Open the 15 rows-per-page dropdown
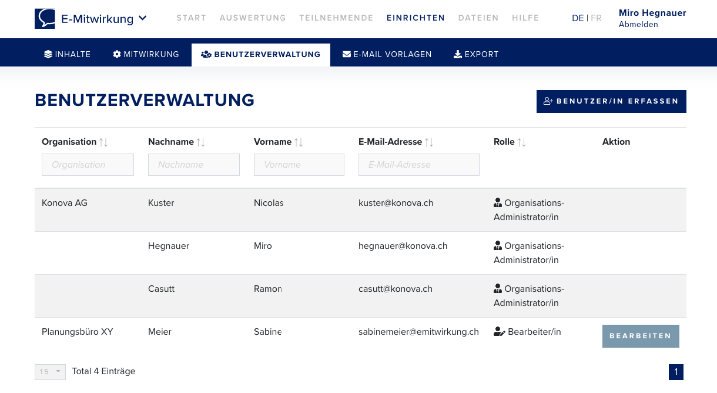717x393 pixels. click(x=50, y=372)
